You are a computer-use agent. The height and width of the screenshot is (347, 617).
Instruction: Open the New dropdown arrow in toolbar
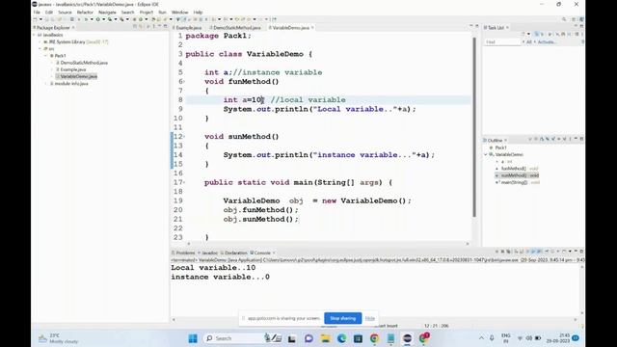40,19
